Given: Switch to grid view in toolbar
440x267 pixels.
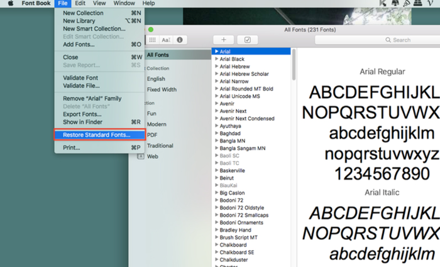Looking at the screenshot, I should coord(152,40).
